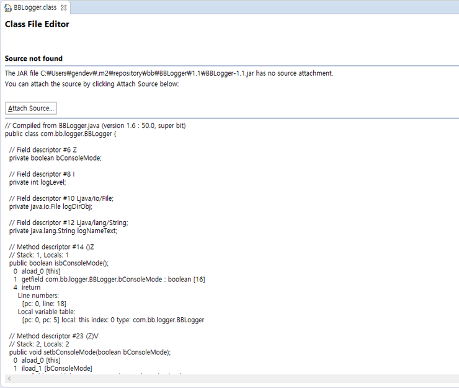The image size is (459, 388).
Task: Click the setbConsoleMode(boolean bConsoleMode) method line
Action: click(x=89, y=351)
